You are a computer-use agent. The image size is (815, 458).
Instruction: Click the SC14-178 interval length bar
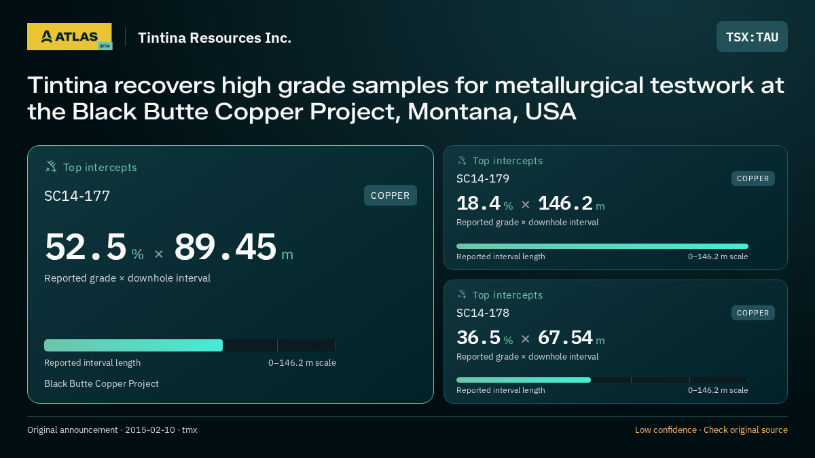[x=602, y=380]
